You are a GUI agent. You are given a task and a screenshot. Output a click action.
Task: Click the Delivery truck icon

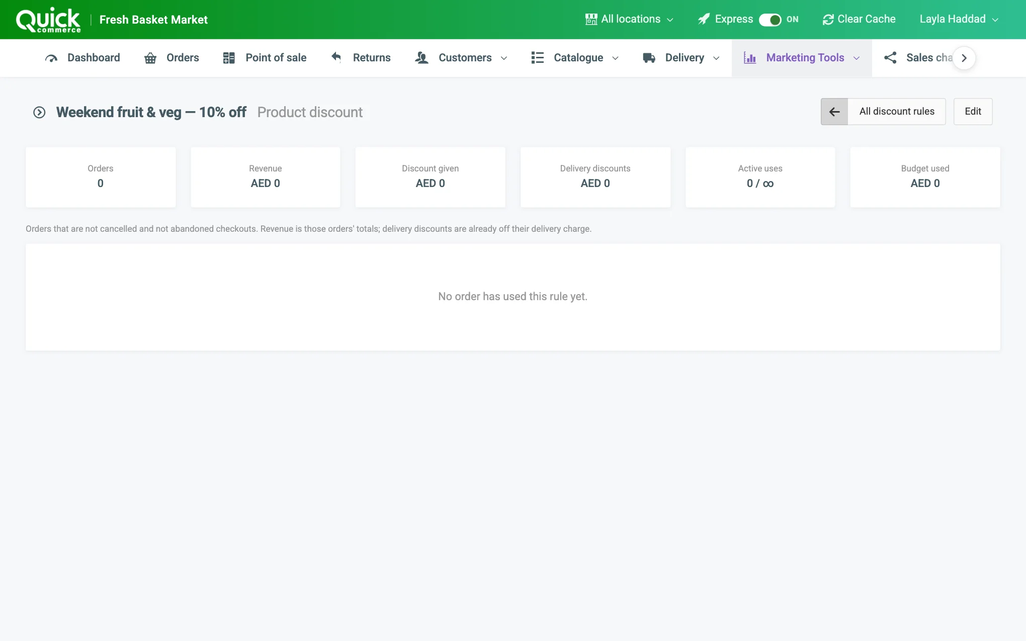pyautogui.click(x=649, y=58)
